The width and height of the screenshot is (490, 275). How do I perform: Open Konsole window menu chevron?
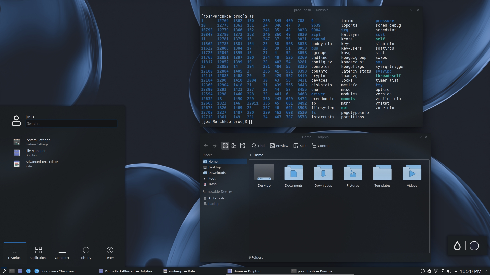pyautogui.click(x=412, y=10)
